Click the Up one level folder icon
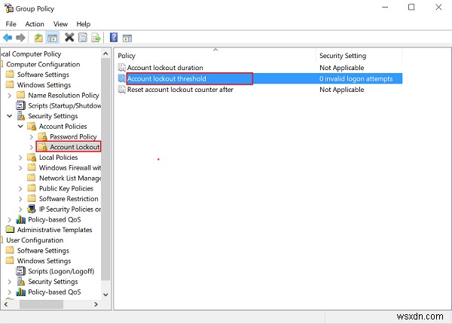The width and height of the screenshot is (452, 324). tap(38, 38)
